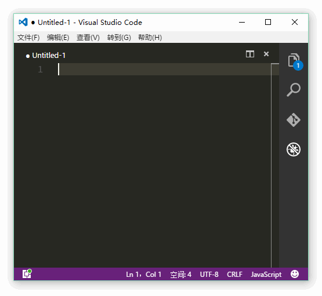Open the Git source control icon

(294, 120)
